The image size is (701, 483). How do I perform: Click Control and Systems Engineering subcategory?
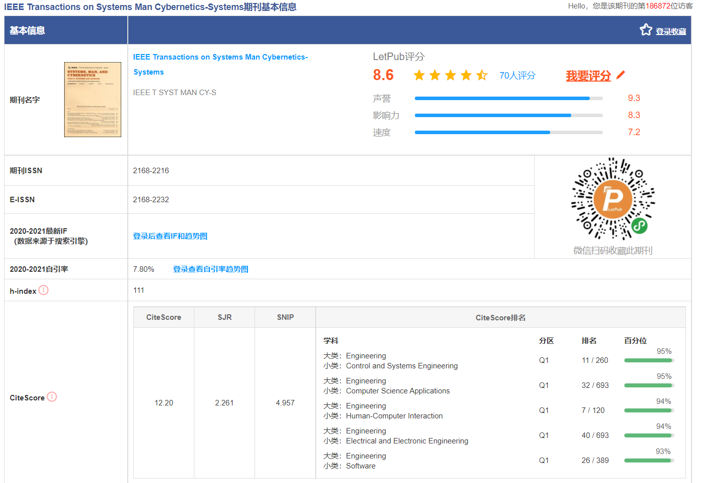(x=402, y=366)
